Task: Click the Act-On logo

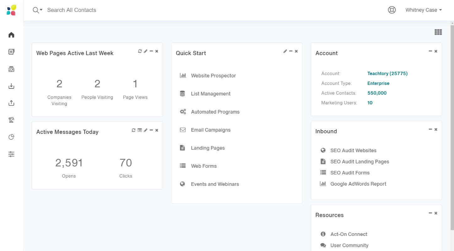Action: (11, 10)
